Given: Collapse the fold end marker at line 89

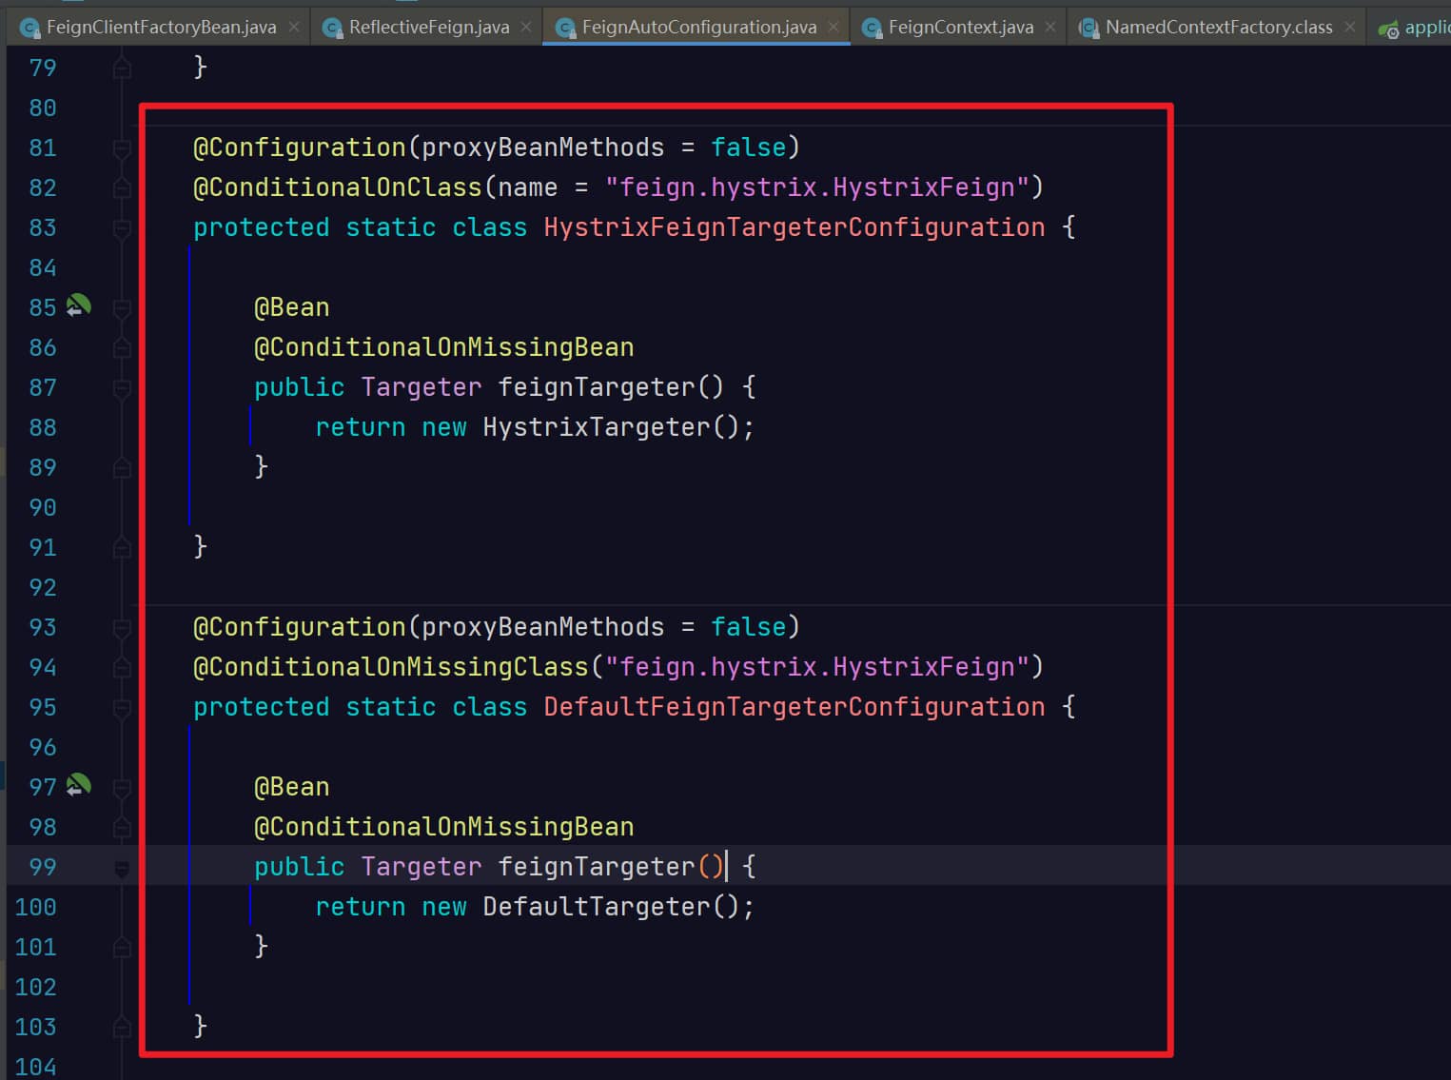Looking at the screenshot, I should tap(122, 467).
